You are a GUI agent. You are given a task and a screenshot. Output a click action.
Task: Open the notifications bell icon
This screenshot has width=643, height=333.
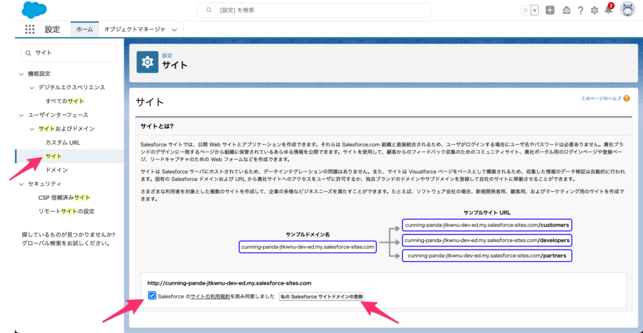[608, 10]
